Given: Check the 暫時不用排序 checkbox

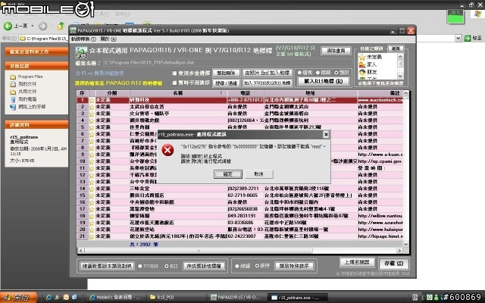Looking at the screenshot, I should (174, 83).
